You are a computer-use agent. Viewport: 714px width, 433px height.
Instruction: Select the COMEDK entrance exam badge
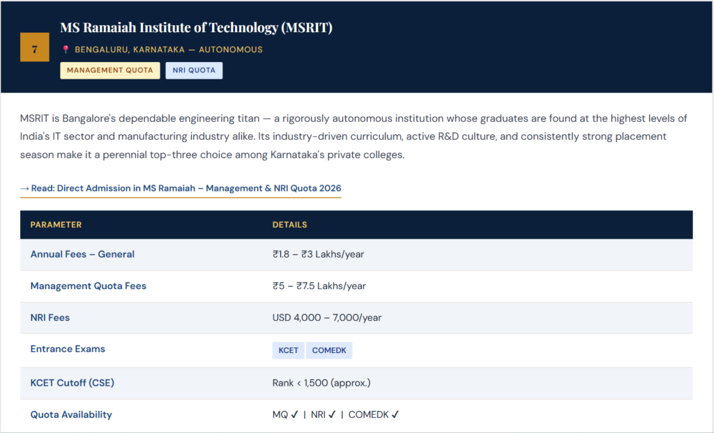329,350
